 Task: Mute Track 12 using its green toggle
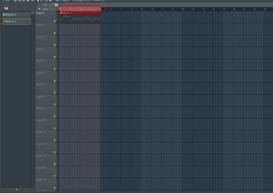point(55,152)
